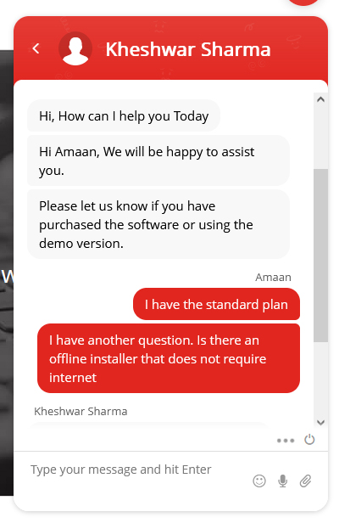
Task: Click the chat scrollbar thumb
Action: [320, 256]
